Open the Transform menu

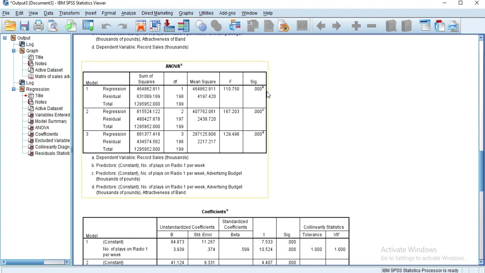tap(69, 13)
